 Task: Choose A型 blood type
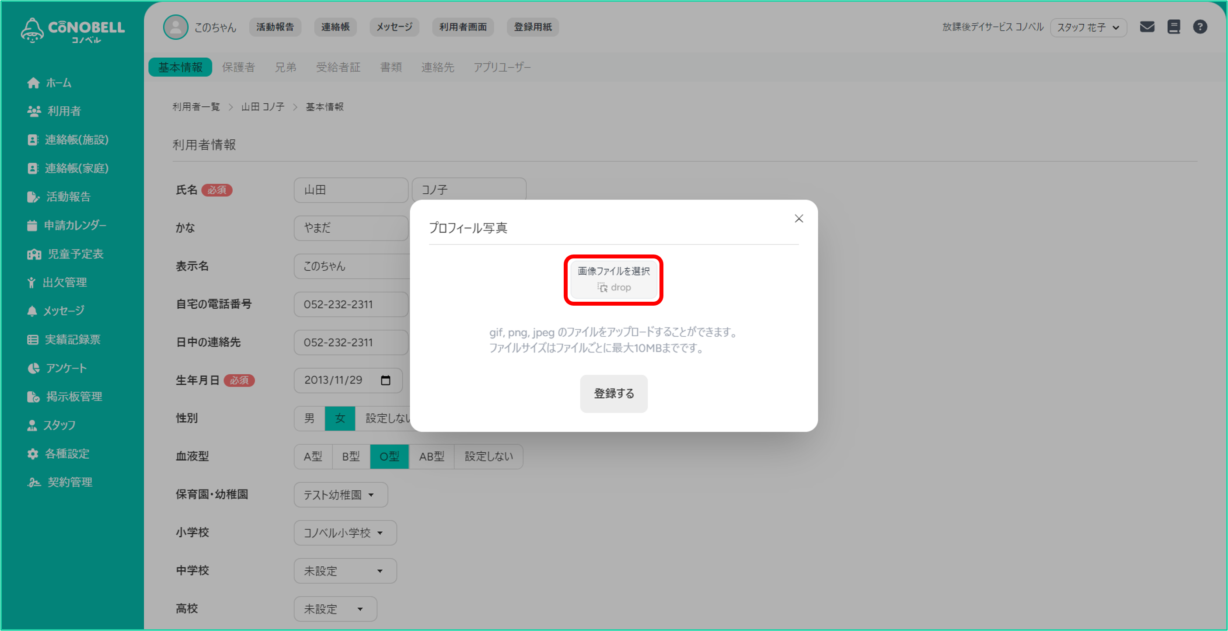click(x=313, y=457)
